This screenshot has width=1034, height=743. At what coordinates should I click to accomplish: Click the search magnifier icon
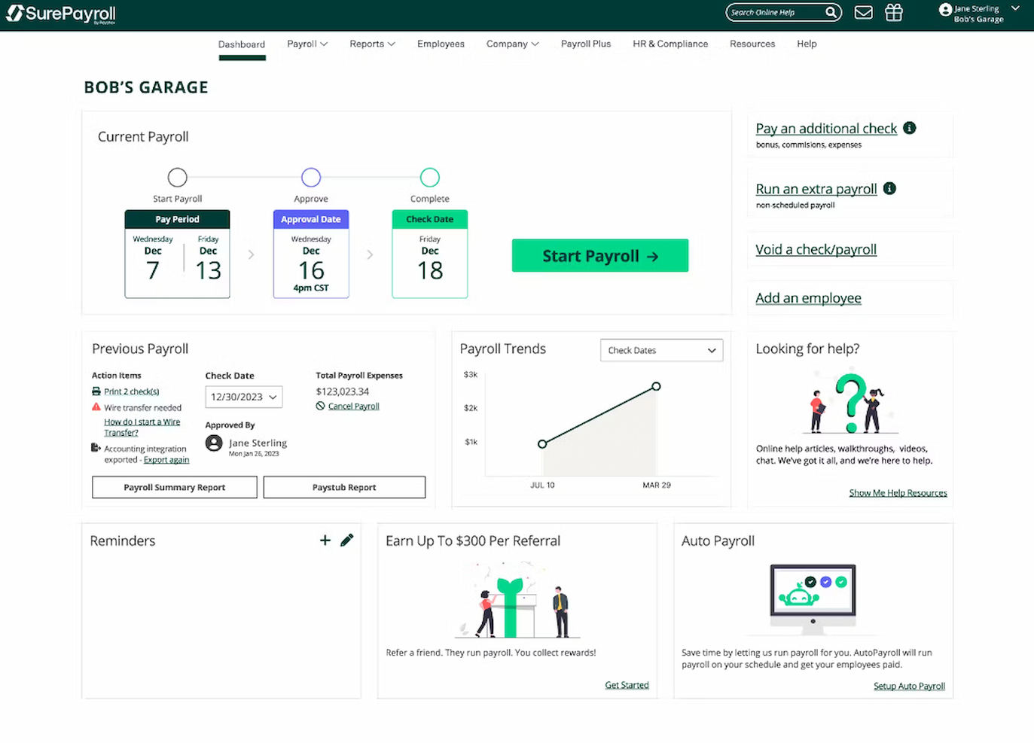[x=831, y=12]
